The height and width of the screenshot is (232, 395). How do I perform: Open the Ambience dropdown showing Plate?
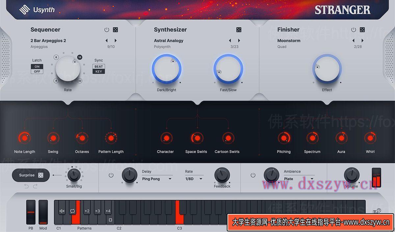click(x=299, y=179)
